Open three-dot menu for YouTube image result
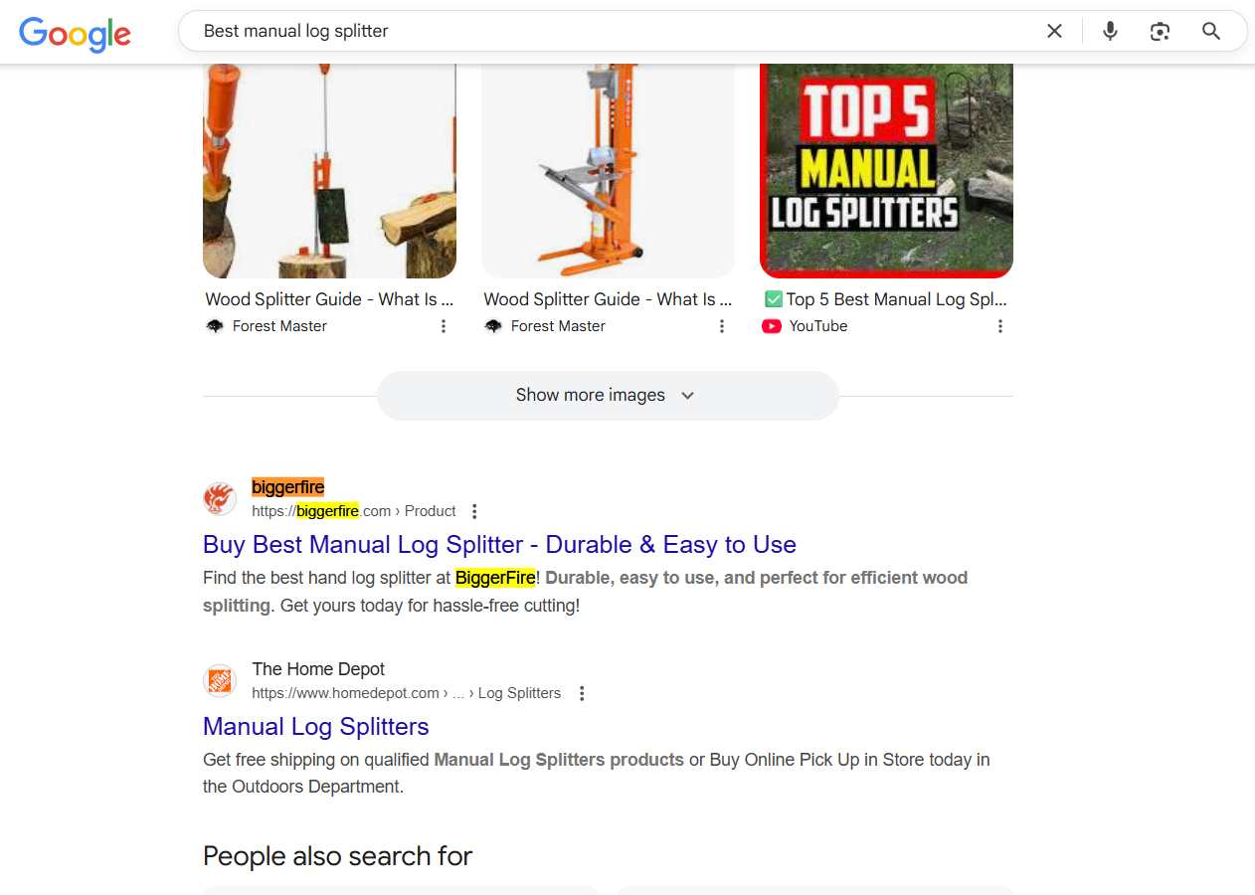Screen dimensions: 1255x895 [x=999, y=326]
